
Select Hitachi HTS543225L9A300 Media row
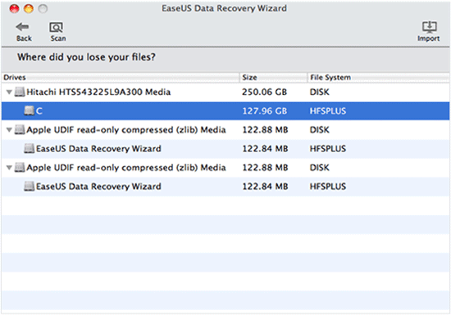225,92
